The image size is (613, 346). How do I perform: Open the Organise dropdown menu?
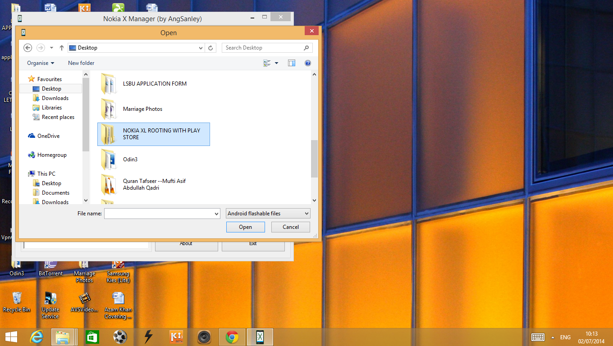pyautogui.click(x=41, y=63)
